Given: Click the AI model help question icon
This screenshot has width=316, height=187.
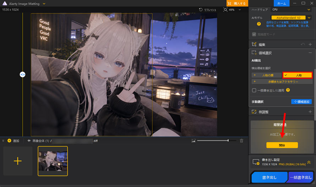Looking at the screenshot, I should pos(259,24).
